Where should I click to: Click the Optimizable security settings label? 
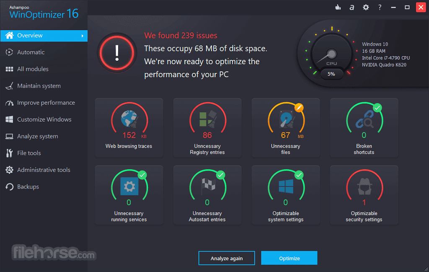tap(364, 216)
